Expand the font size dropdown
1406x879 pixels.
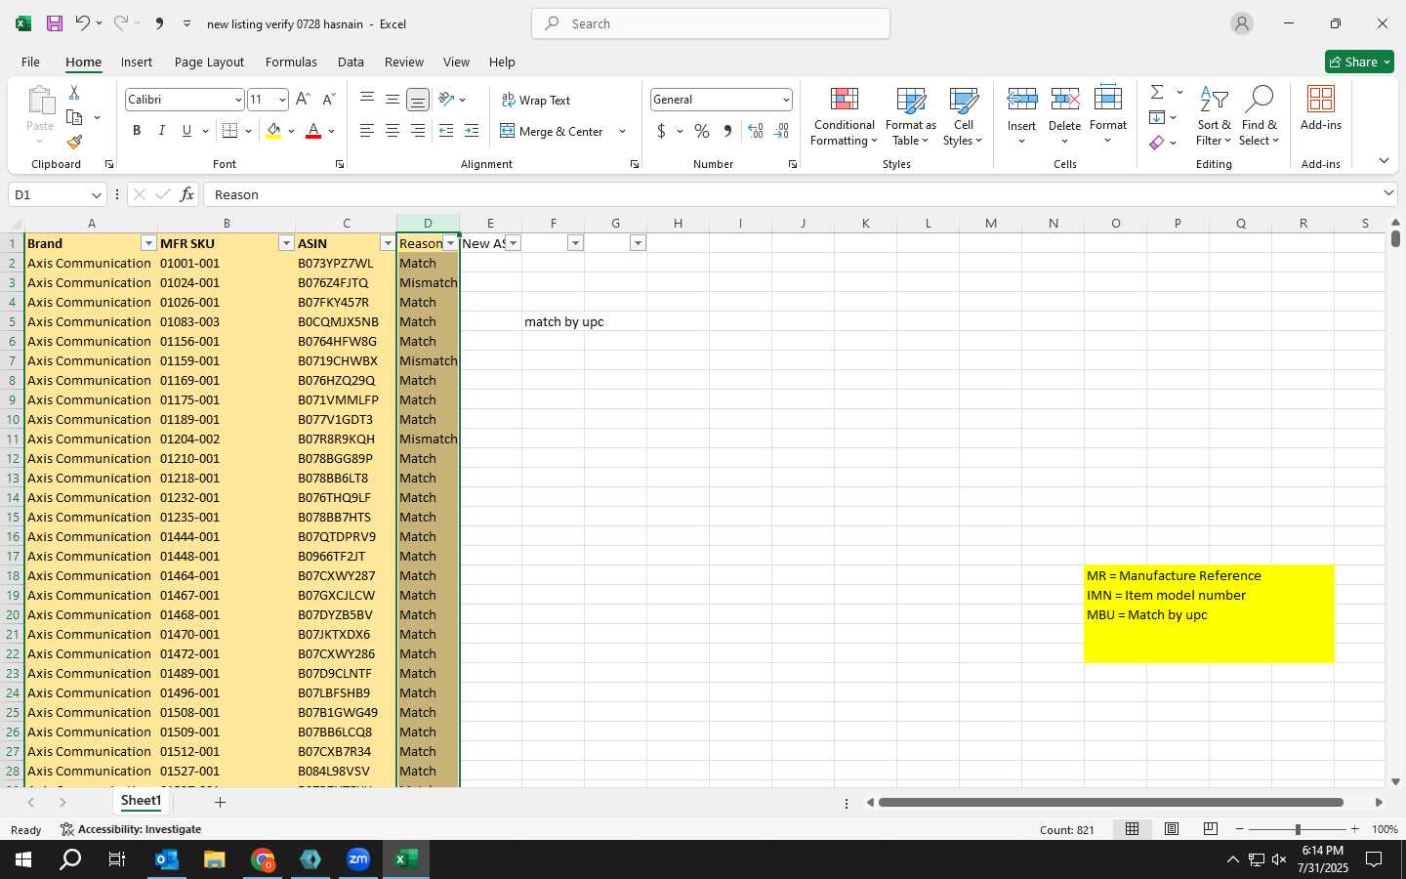[x=282, y=100]
